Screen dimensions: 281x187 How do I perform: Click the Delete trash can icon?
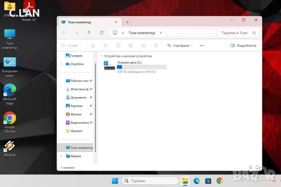(156, 46)
